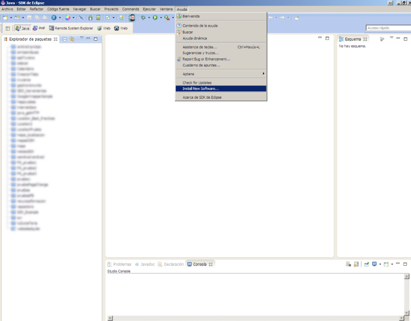Click the Scroll Lock console icon
411x321 pixels.
pos(356,264)
